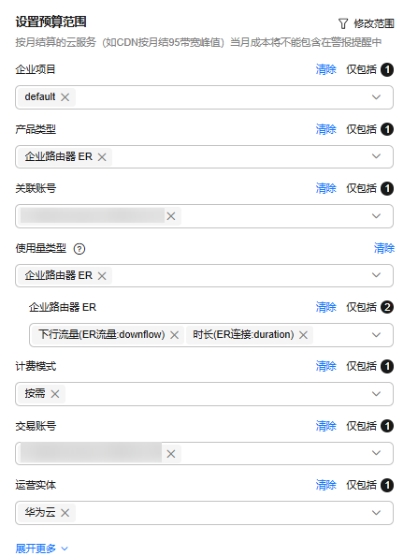Remove the default enterprise project tag
The image size is (418, 556).
(x=65, y=97)
